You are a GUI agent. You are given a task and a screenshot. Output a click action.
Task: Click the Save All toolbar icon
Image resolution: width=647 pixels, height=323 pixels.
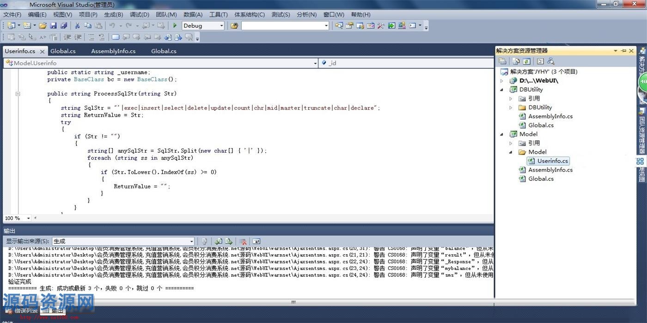click(64, 25)
